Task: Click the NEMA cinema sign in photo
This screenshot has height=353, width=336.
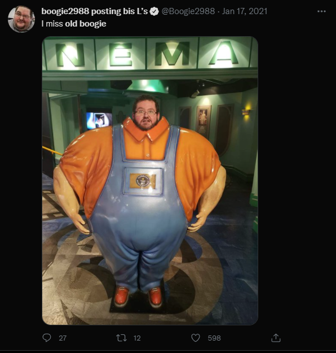Action: tap(147, 54)
